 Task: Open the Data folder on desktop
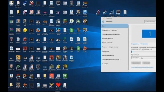pyautogui.click(x=45, y=76)
